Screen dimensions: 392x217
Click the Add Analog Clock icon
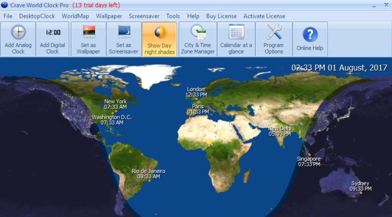pos(18,39)
